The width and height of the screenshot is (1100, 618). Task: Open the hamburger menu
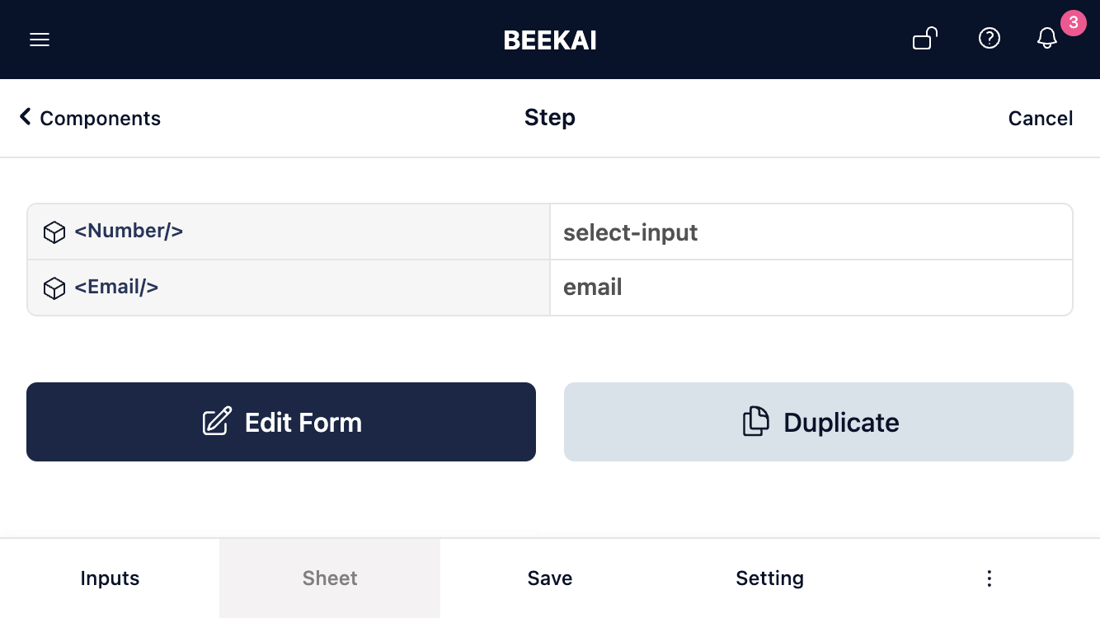[x=40, y=40]
